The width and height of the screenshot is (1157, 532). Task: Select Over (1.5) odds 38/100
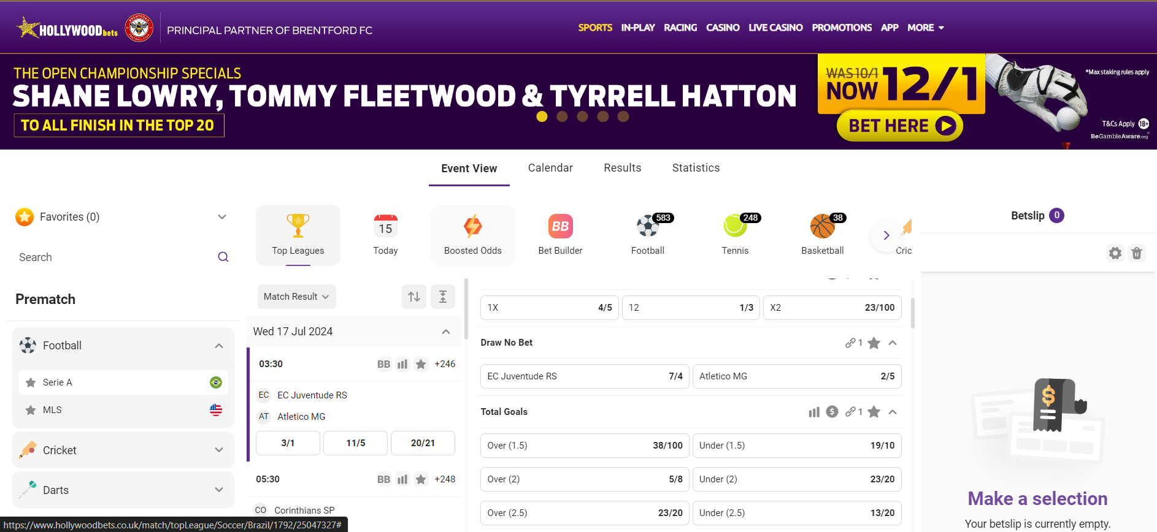(x=585, y=446)
